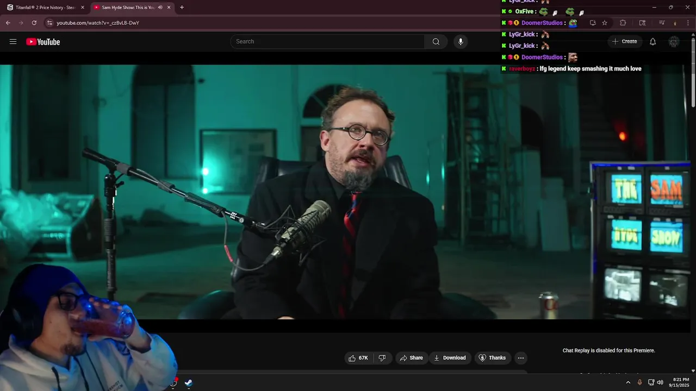
Task: Open a new browser tab
Action: pyautogui.click(x=182, y=8)
